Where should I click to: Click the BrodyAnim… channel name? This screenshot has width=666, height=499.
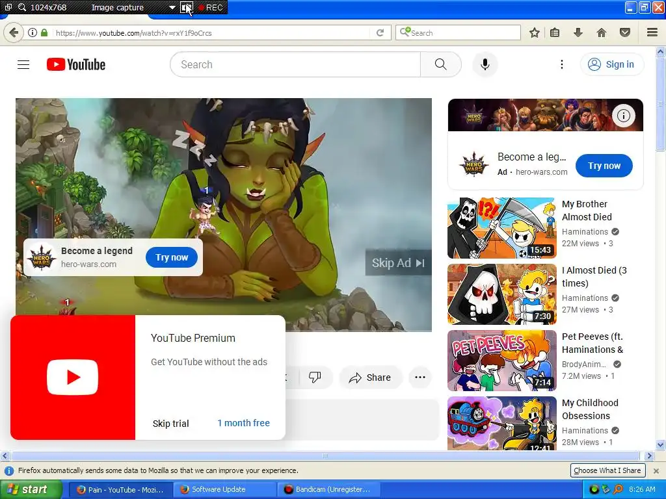584,364
